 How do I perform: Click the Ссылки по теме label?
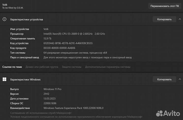click(12, 67)
